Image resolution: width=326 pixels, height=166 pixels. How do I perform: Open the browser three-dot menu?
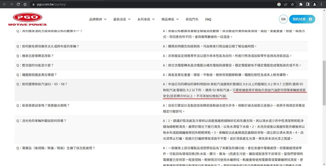(321, 5)
